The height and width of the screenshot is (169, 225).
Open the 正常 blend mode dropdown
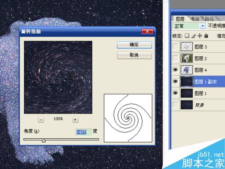(x=202, y=26)
